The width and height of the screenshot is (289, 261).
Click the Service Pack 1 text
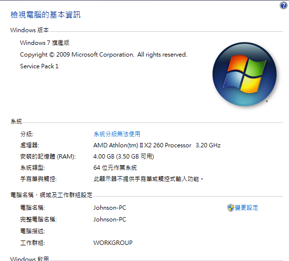(39, 66)
